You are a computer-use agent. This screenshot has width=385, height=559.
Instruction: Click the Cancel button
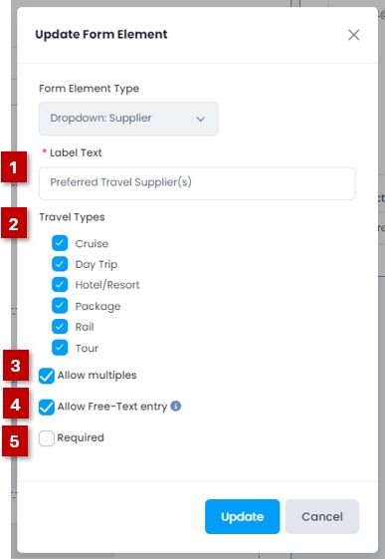[x=322, y=516]
